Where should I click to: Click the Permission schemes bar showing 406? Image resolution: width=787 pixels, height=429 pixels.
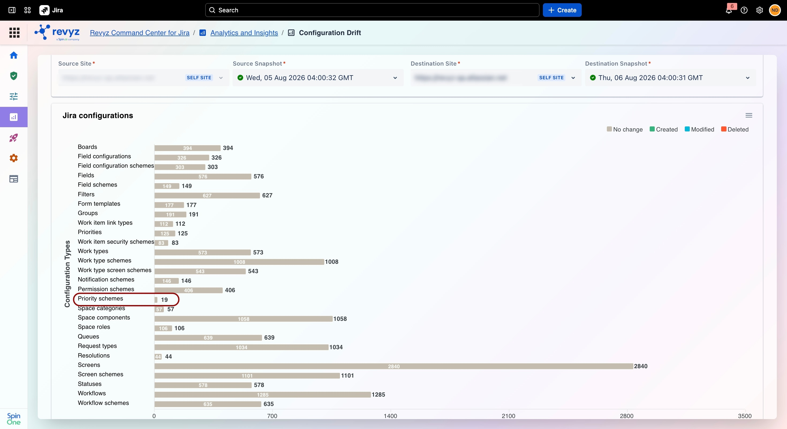click(188, 290)
